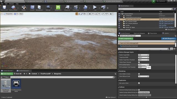Screen dimensions: 177x99
Task: Open the viewport Show menu
Action: click(21, 14)
